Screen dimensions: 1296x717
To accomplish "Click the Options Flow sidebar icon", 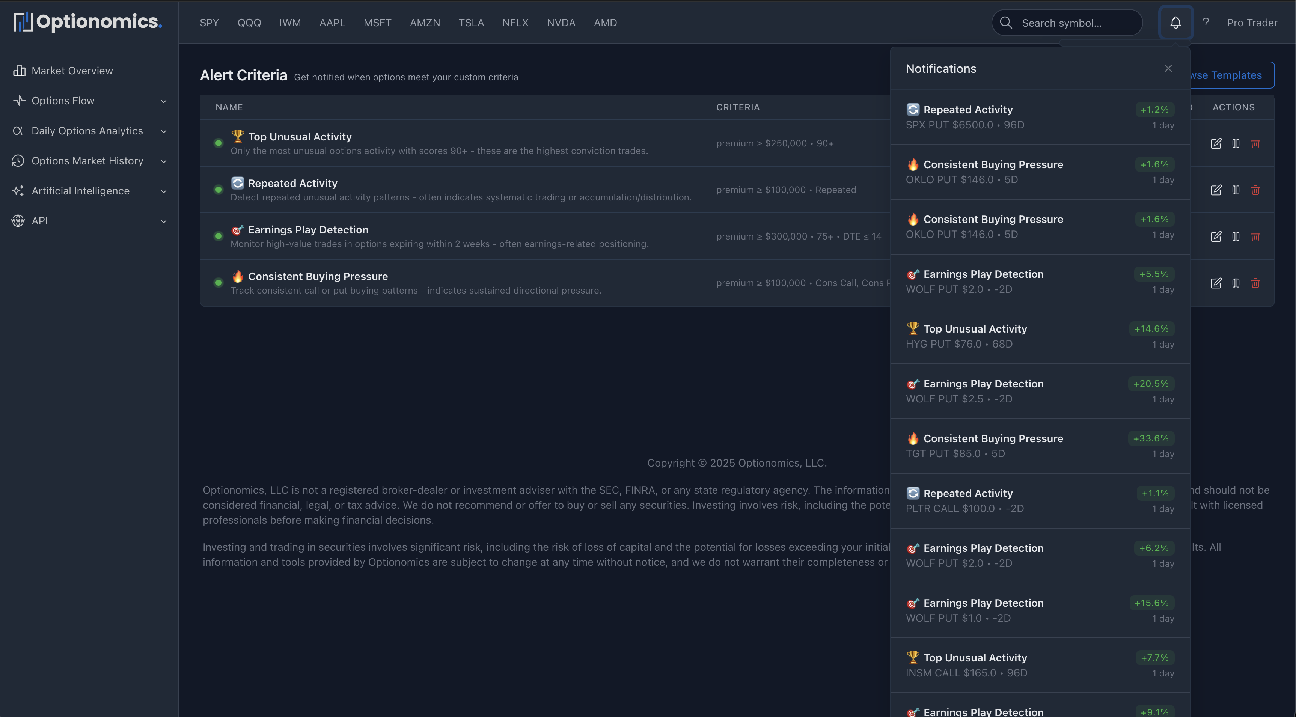I will [x=19, y=100].
